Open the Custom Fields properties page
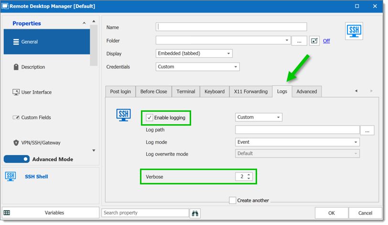The height and width of the screenshot is (225, 388). [x=47, y=118]
